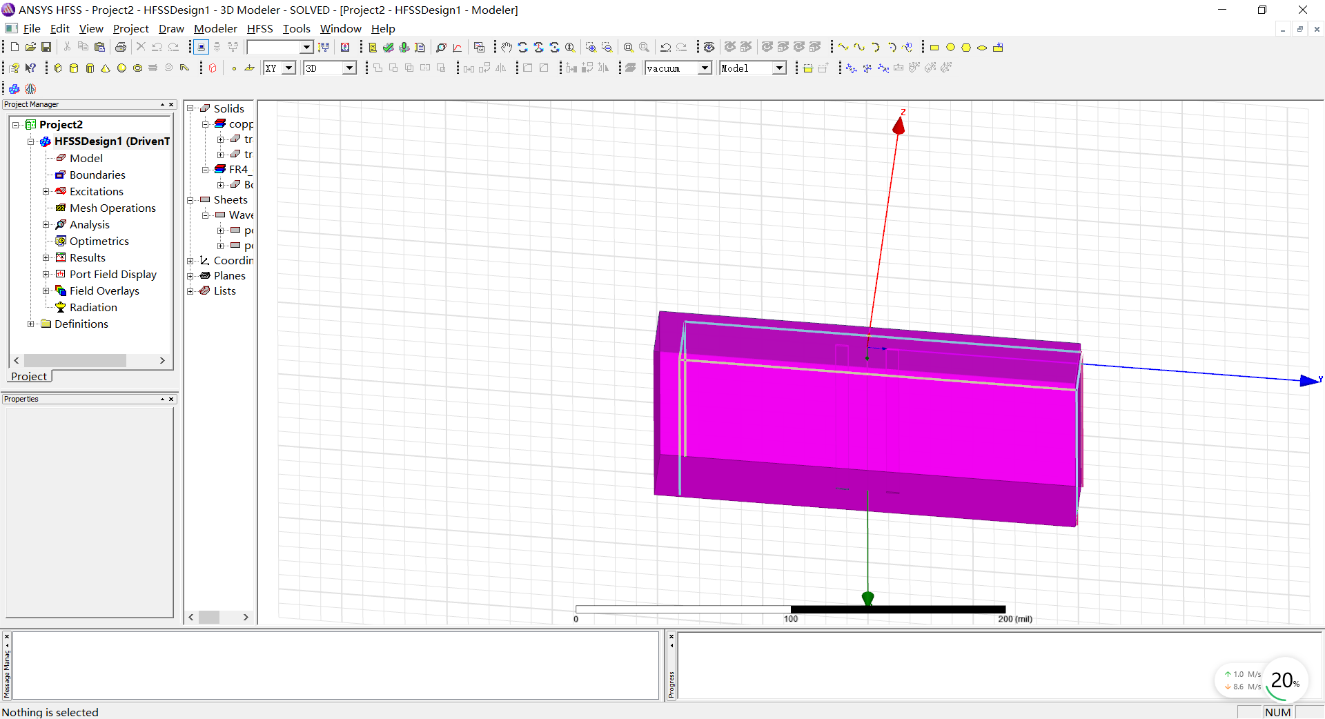Select Radiation in the project tree

click(93, 307)
